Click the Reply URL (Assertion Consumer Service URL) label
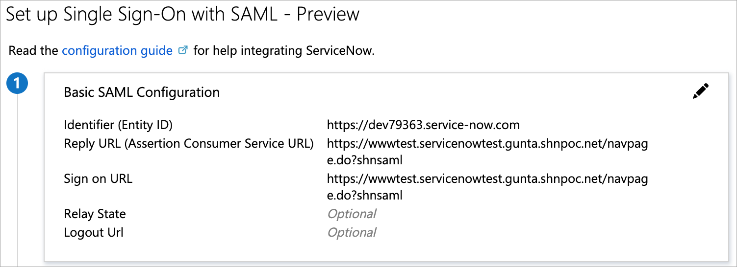737x267 pixels. point(189,144)
